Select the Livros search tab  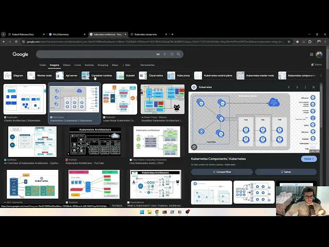[78, 65]
